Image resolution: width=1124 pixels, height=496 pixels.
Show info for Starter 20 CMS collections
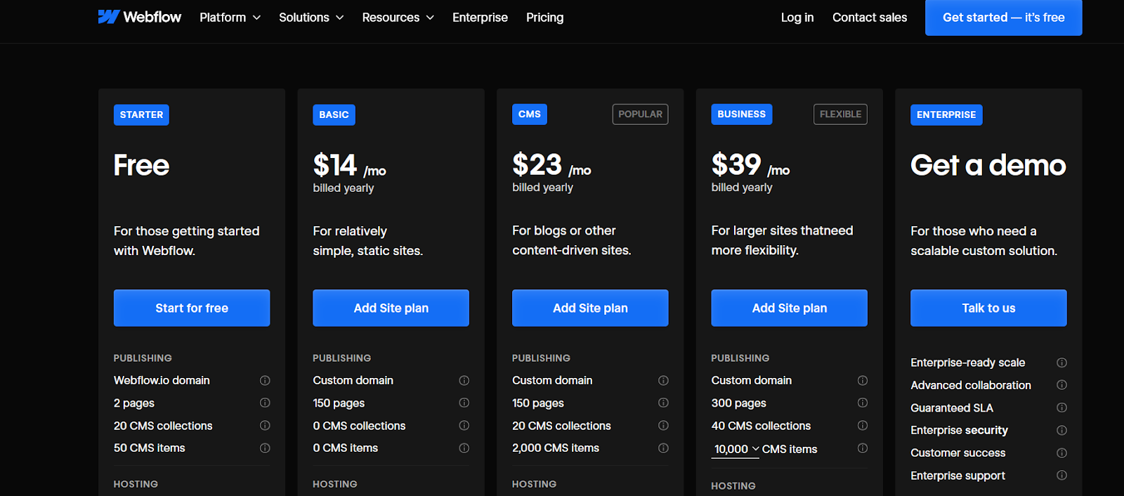(x=265, y=425)
